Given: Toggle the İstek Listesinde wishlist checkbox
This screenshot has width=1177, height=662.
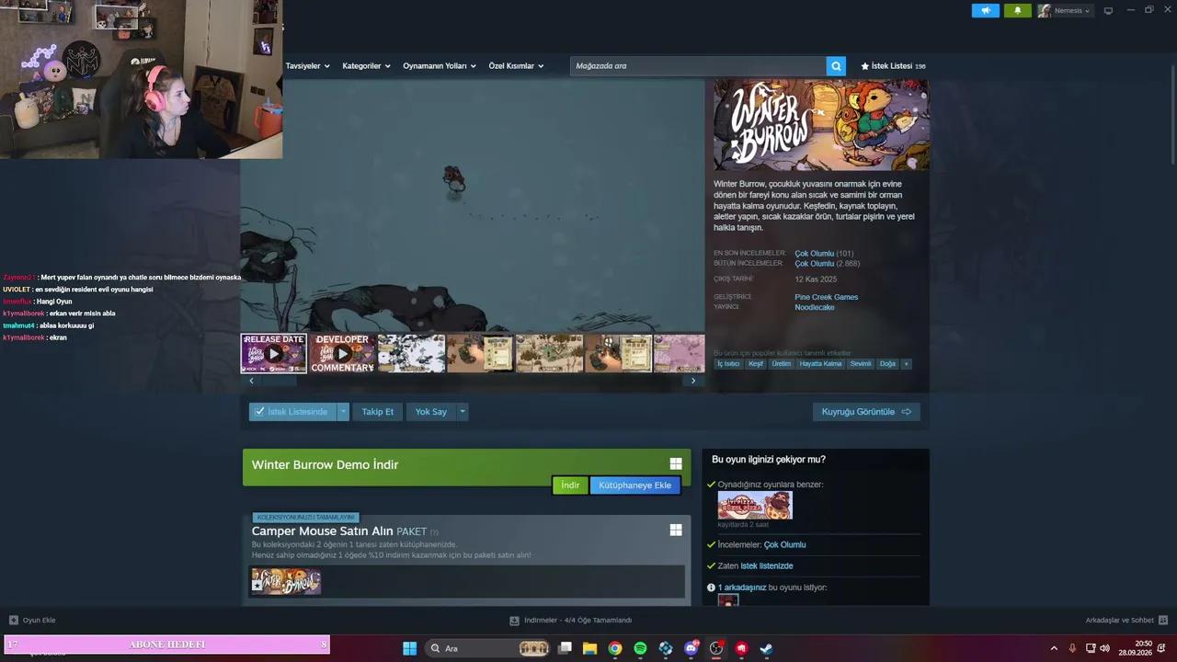Looking at the screenshot, I should (x=292, y=412).
